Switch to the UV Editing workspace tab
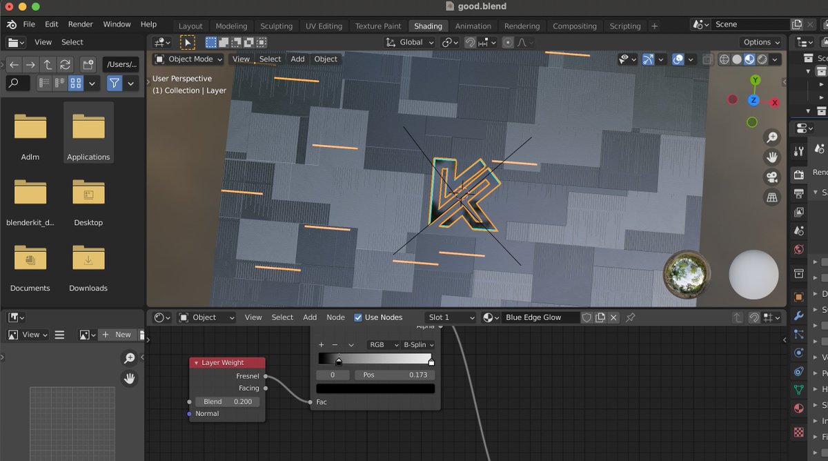 324,26
